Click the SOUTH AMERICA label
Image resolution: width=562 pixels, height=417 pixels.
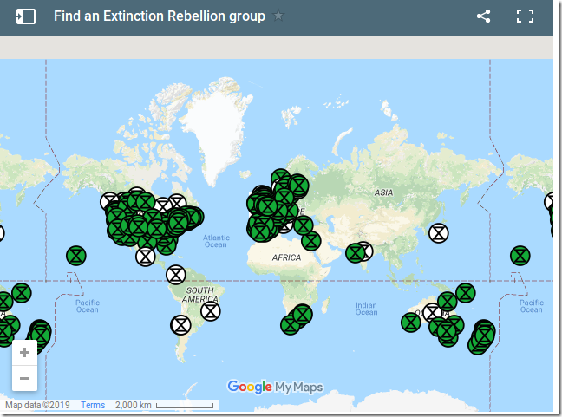(200, 295)
